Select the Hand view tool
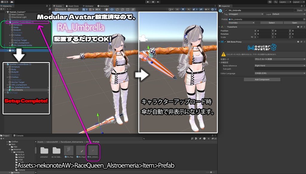 [x=107, y=9]
